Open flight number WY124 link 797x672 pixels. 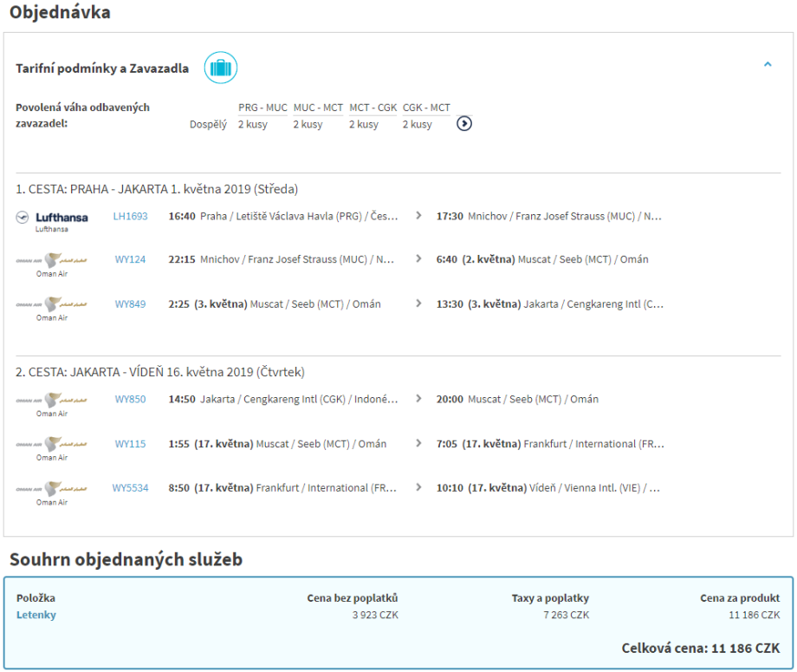(x=130, y=259)
